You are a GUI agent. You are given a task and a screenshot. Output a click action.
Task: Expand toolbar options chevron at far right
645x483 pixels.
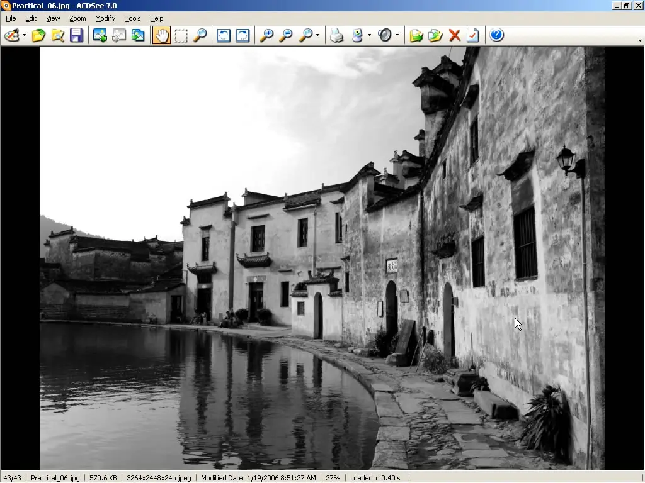pos(640,40)
